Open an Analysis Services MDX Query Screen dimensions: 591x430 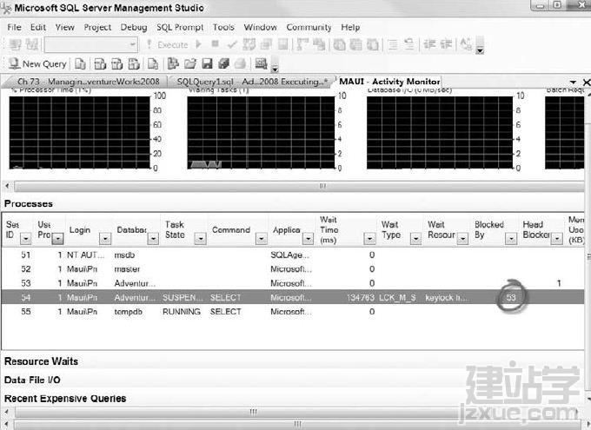(100, 64)
